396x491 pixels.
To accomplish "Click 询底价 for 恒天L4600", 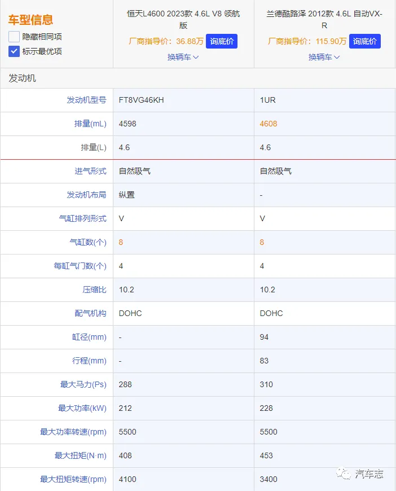I will (222, 41).
